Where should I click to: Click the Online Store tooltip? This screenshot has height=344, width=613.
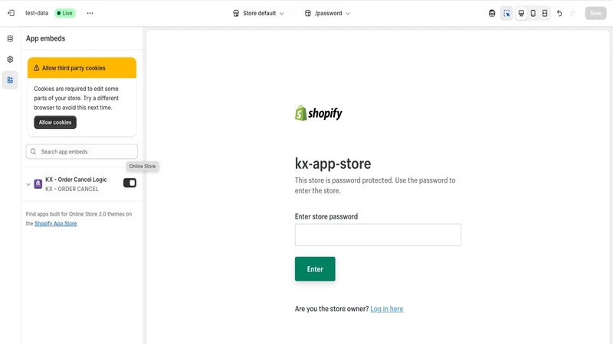coord(143,166)
